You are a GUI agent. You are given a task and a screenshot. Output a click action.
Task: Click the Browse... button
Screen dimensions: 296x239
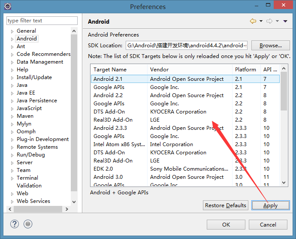click(x=270, y=46)
